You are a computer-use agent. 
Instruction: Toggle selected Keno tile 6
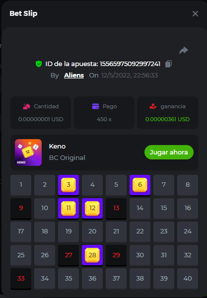(140, 185)
